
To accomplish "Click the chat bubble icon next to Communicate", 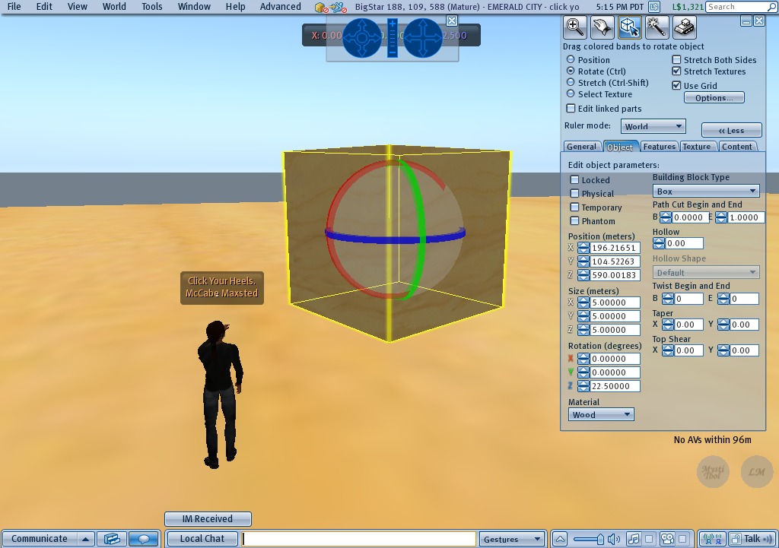I will pos(144,539).
